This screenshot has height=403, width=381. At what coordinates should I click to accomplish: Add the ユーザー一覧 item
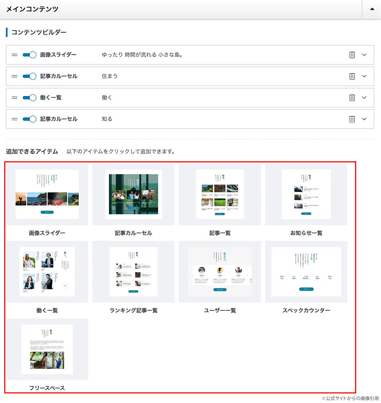[220, 272]
